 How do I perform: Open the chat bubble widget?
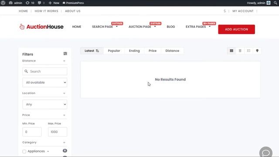[266, 152]
